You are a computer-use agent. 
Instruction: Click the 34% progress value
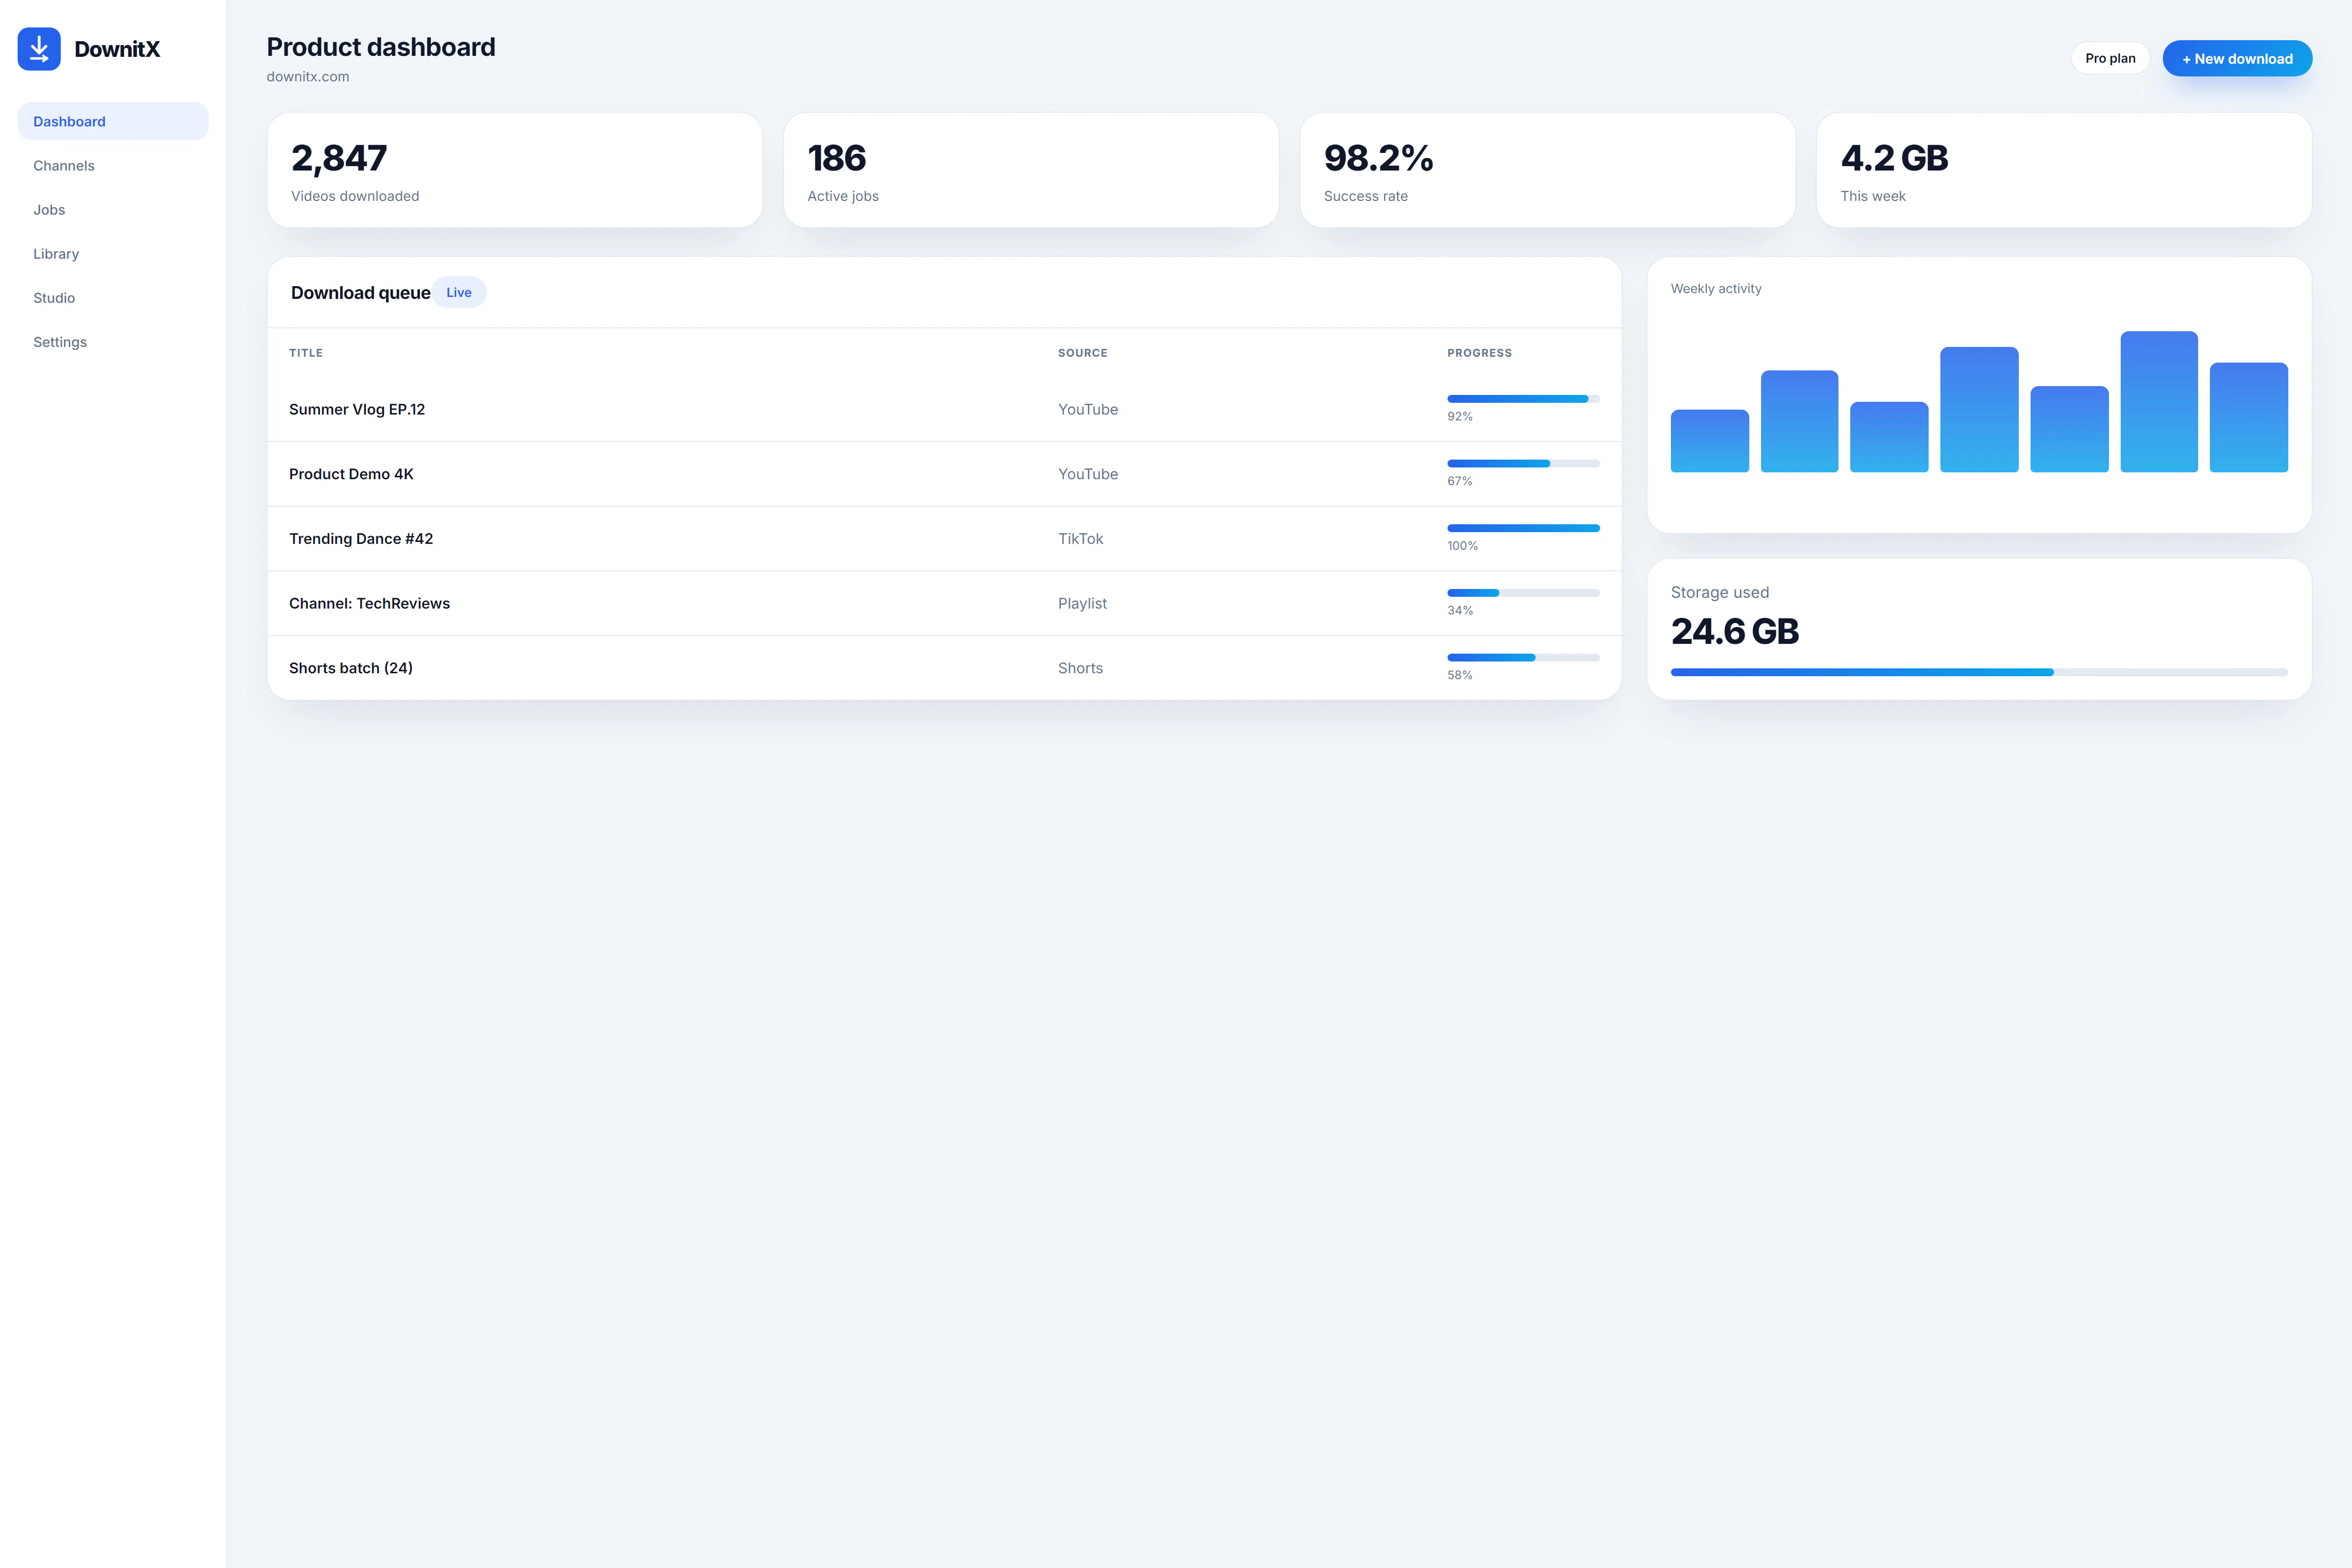(x=1459, y=610)
